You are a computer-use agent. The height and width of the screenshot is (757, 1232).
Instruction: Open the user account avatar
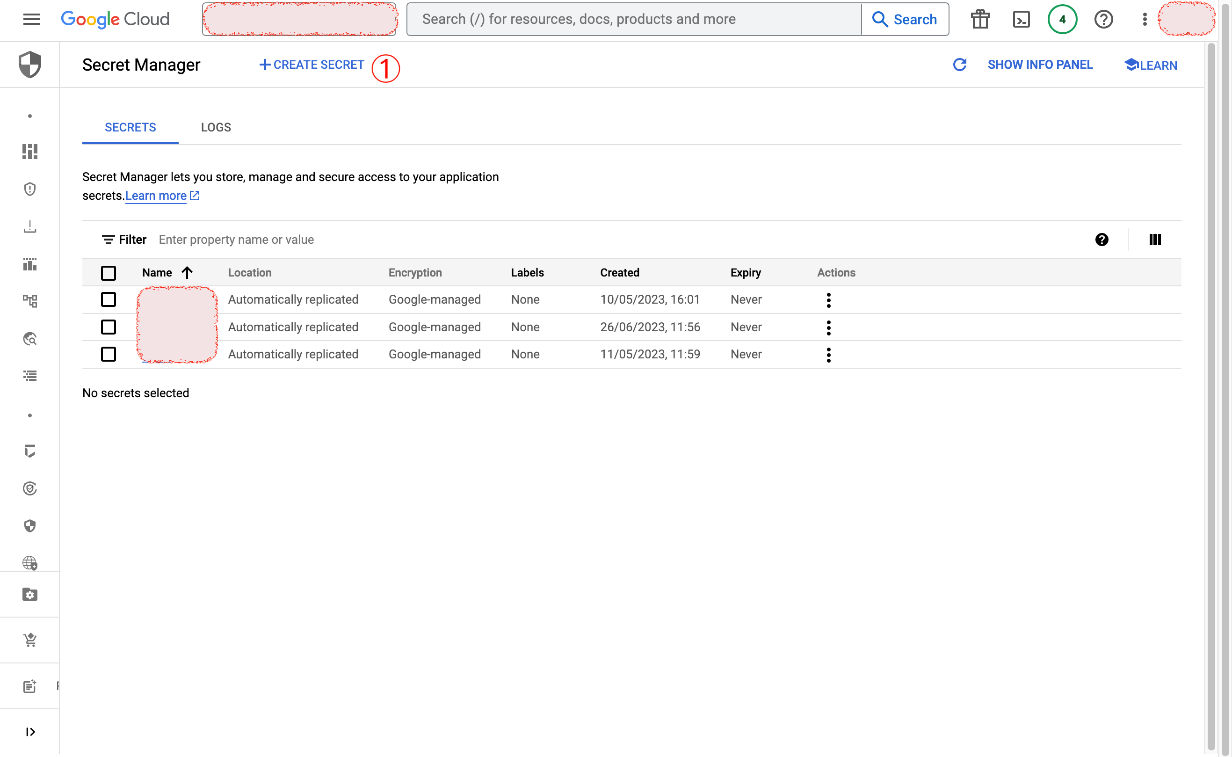(1187, 19)
